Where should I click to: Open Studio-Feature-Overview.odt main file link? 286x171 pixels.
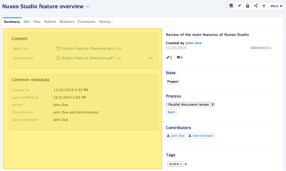pyautogui.click(x=87, y=48)
